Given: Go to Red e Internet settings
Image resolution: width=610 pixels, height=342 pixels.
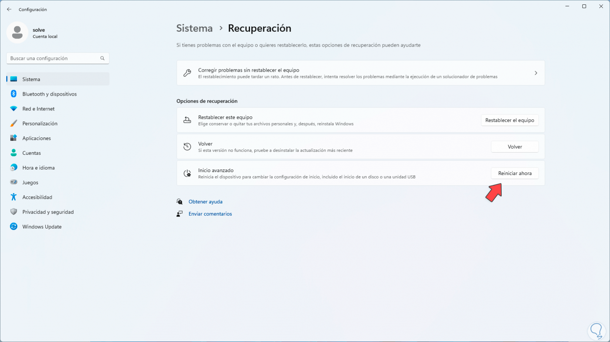Looking at the screenshot, I should click(58, 109).
